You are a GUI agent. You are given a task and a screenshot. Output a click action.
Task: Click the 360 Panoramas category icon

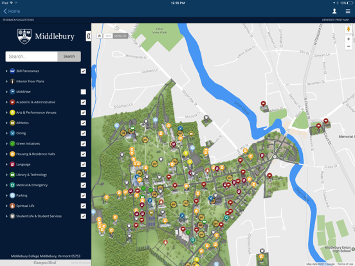[12, 71]
